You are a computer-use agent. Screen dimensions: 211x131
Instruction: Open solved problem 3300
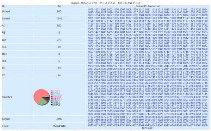pos(198,100)
